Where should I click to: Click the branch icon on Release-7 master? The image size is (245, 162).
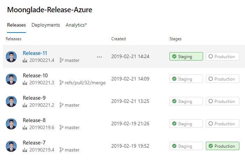tap(61, 150)
